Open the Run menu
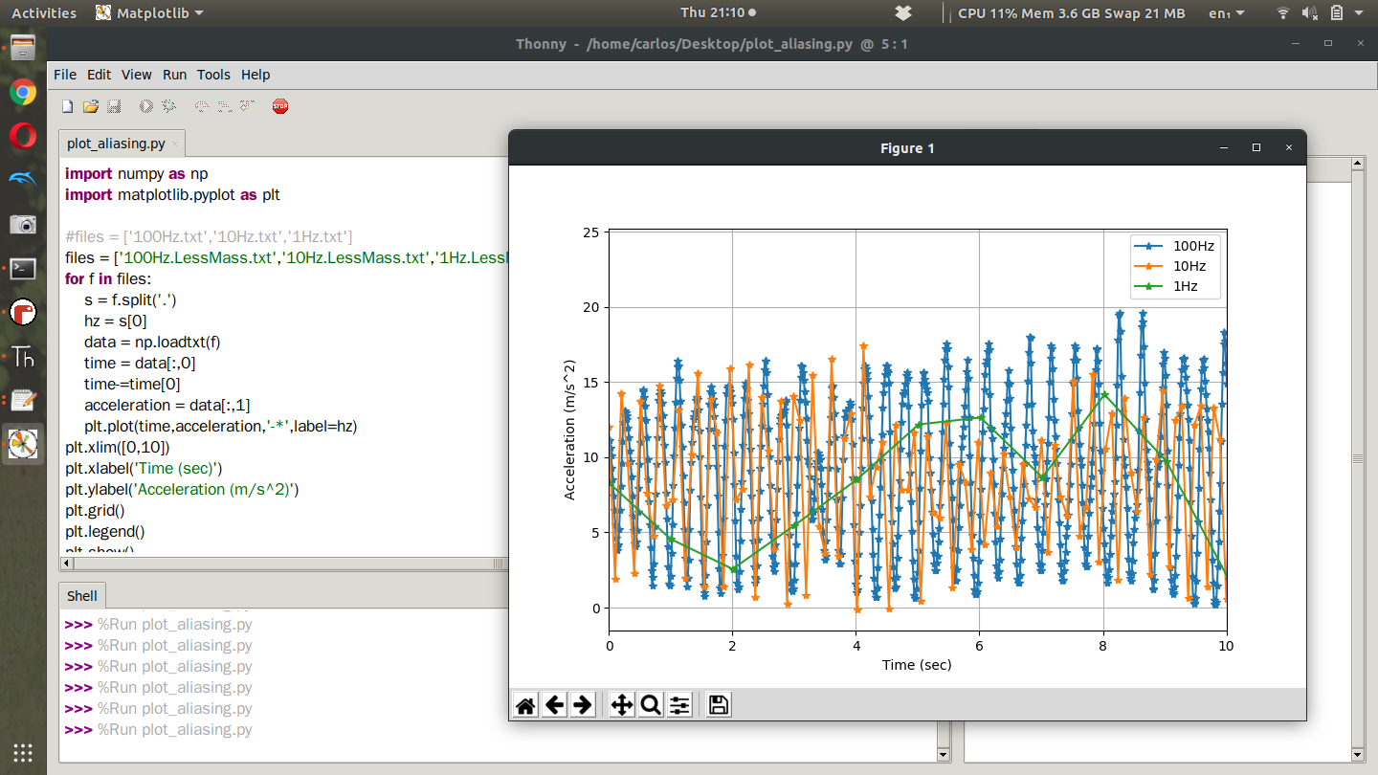This screenshot has height=775, width=1378. 174,75
